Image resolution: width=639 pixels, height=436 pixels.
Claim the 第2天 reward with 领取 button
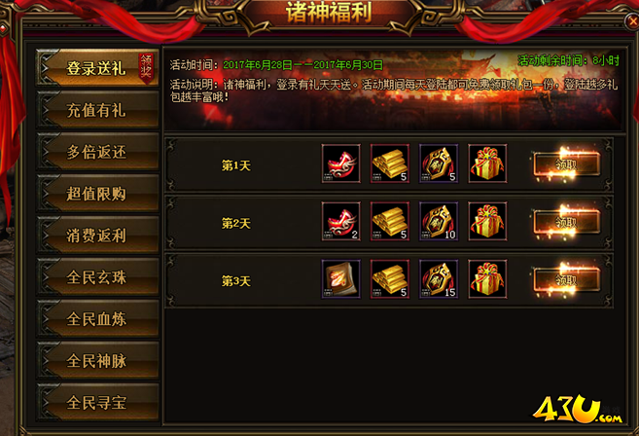tap(566, 222)
